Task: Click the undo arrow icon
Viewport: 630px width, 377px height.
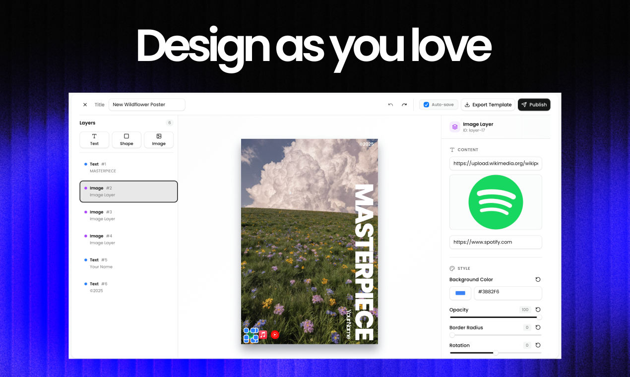Action: 390,105
